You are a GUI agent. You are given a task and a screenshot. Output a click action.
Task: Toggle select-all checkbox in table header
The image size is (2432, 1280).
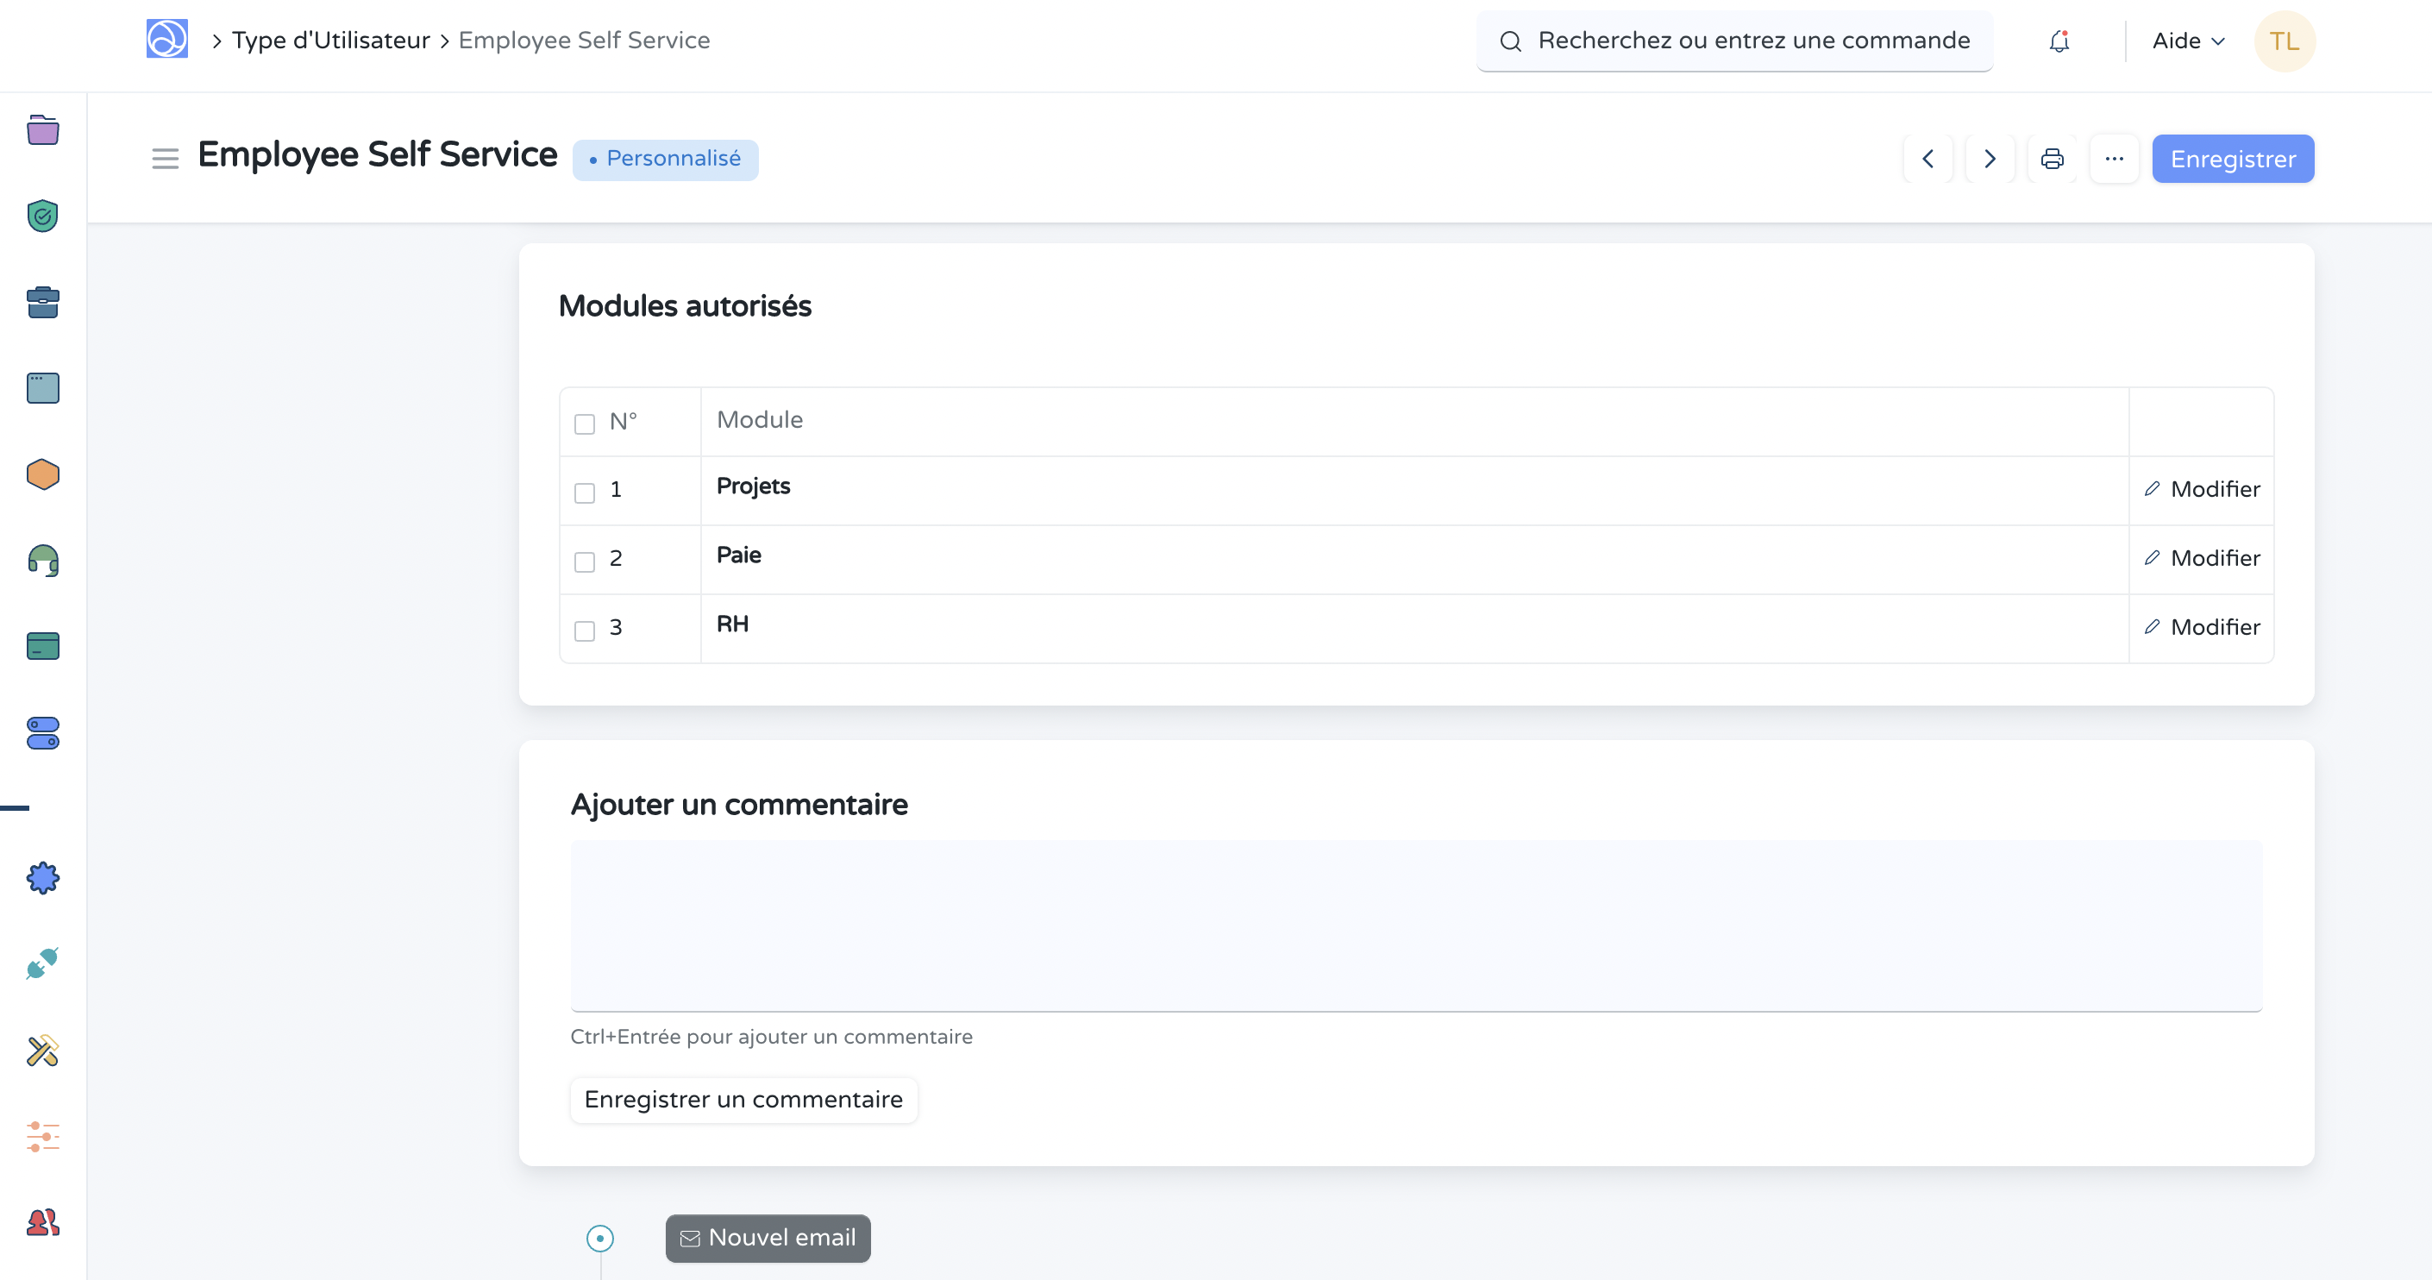click(585, 424)
